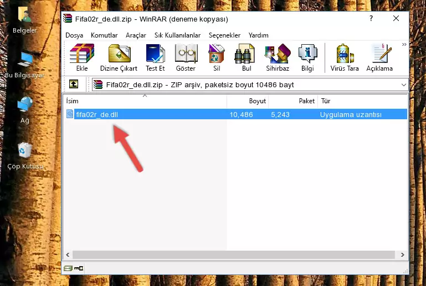
Task: Open the Göster view tool
Action: click(186, 57)
